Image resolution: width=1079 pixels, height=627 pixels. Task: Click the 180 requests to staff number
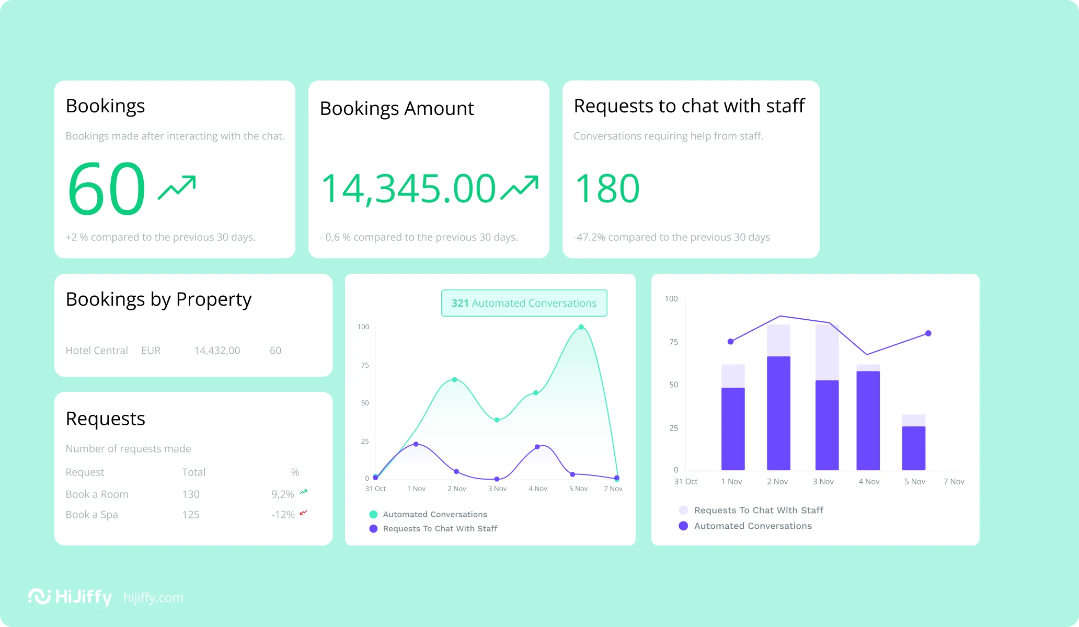point(607,189)
